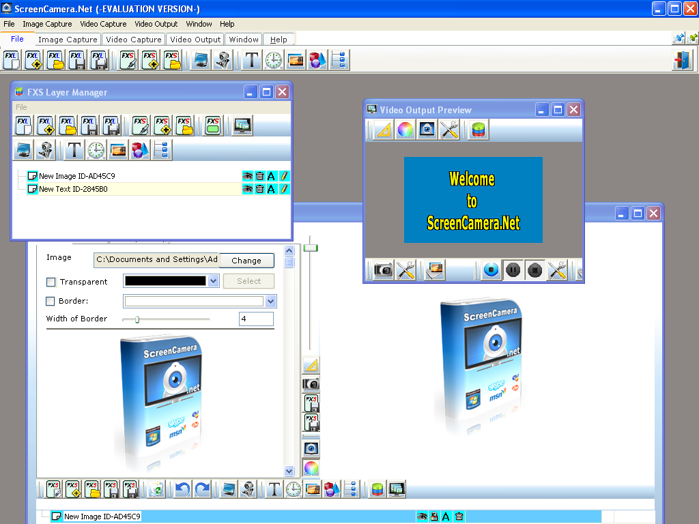Viewport: 699px width, 524px height.
Task: Add text layer with T icon in main toolbar
Action: [x=252, y=60]
